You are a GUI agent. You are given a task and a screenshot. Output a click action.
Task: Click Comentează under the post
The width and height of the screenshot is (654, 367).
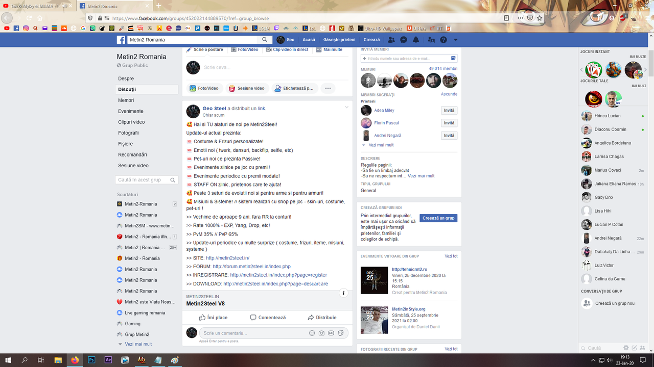[268, 318]
